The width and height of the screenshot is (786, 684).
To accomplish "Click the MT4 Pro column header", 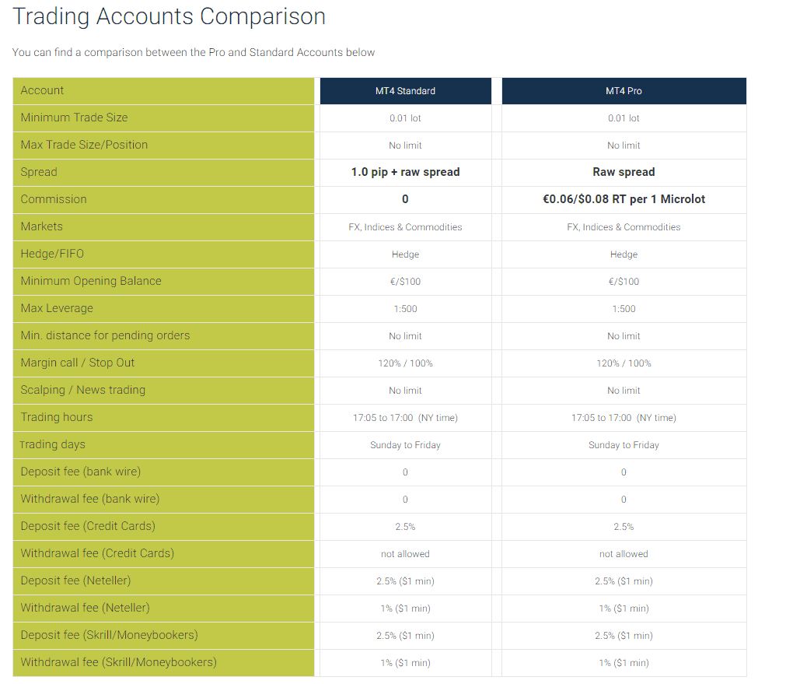I will coord(624,91).
